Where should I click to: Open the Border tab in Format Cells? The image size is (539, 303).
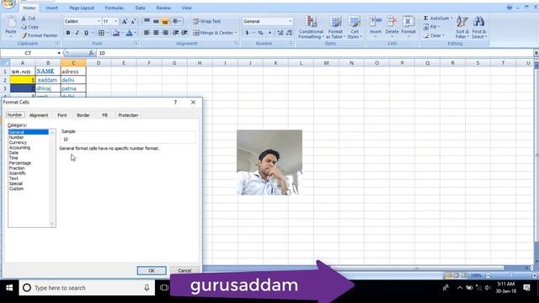[x=83, y=115]
